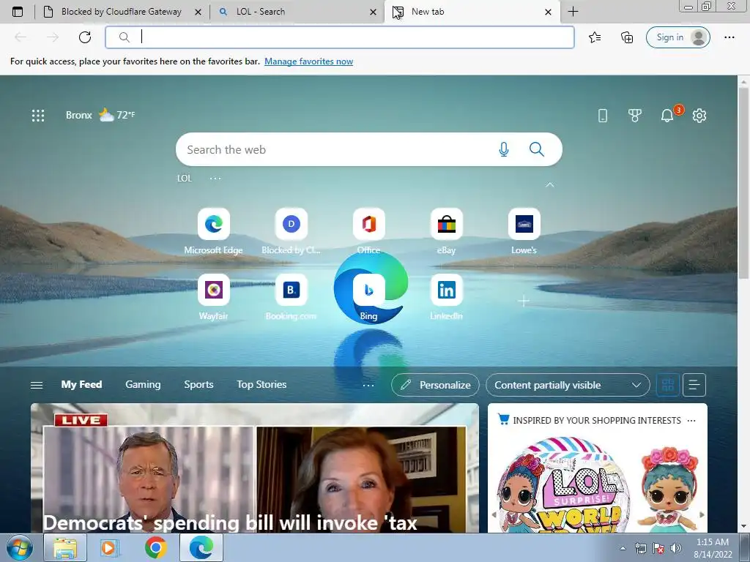Select the My Feed category
The width and height of the screenshot is (750, 562).
point(81,385)
